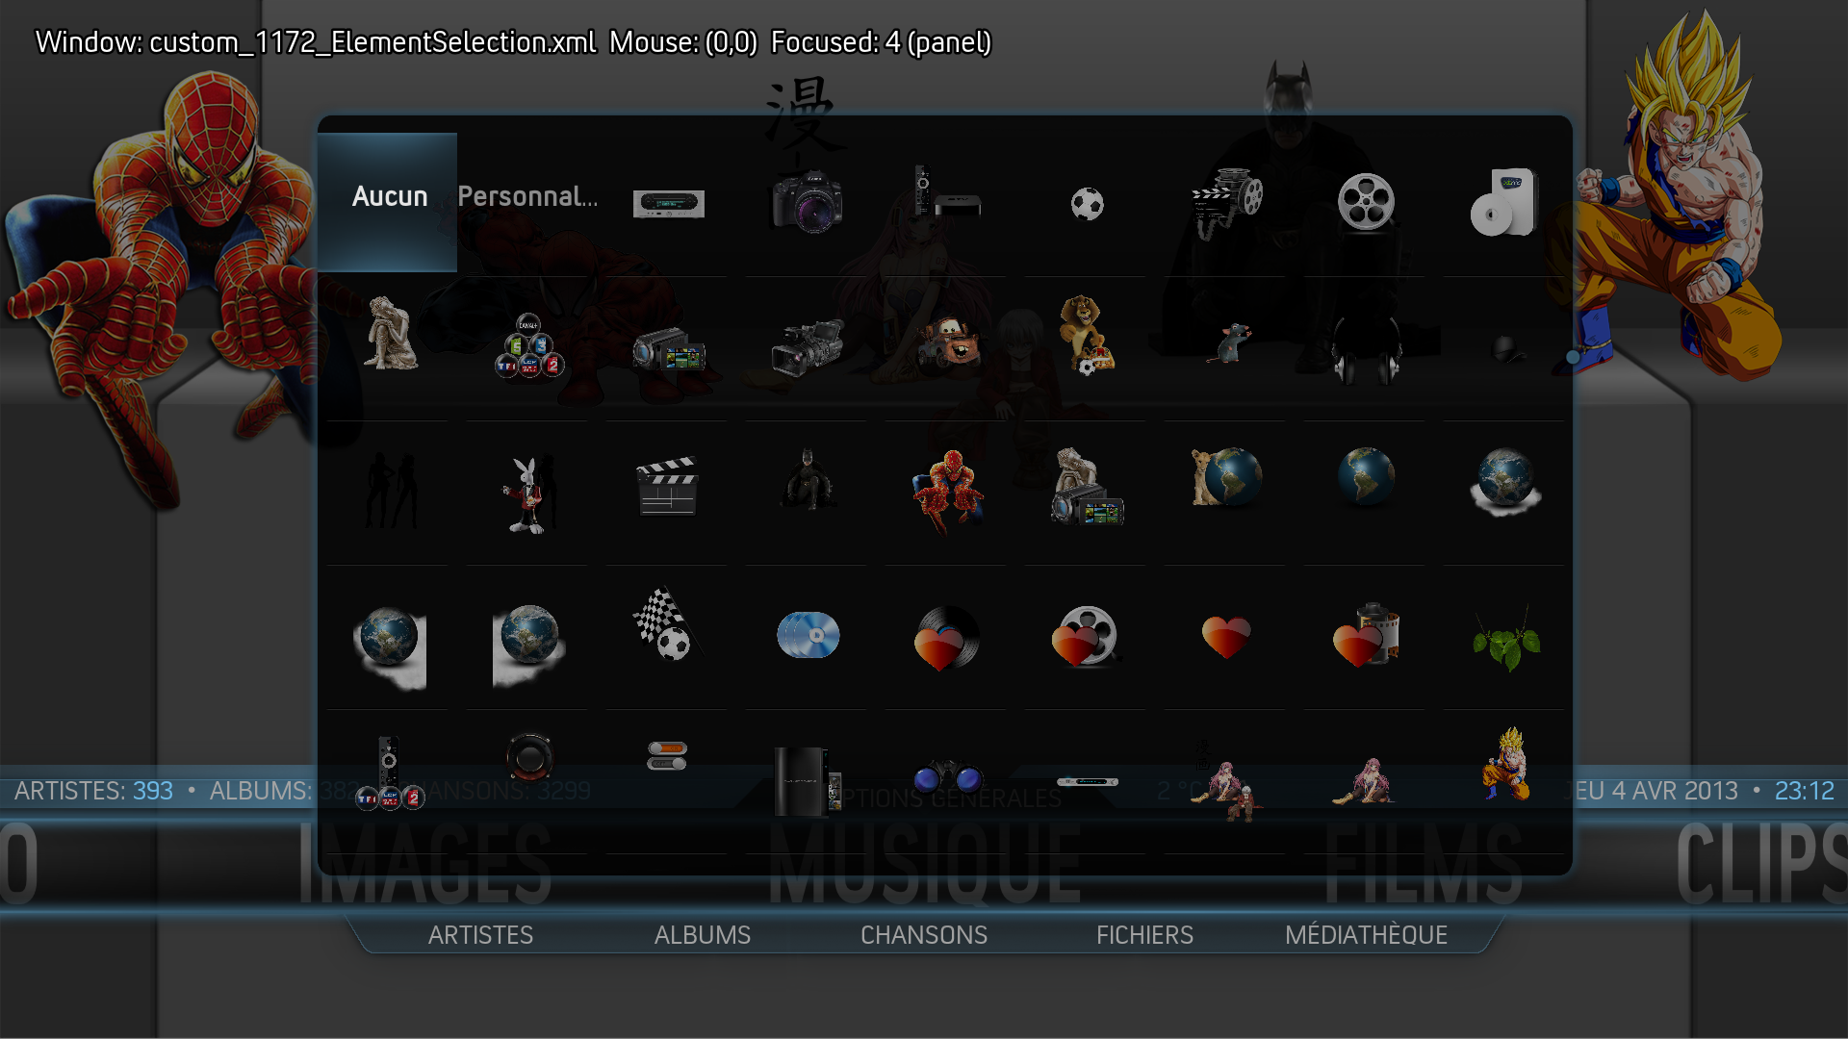
Task: Select the lone soccer ball icon
Action: [1088, 204]
